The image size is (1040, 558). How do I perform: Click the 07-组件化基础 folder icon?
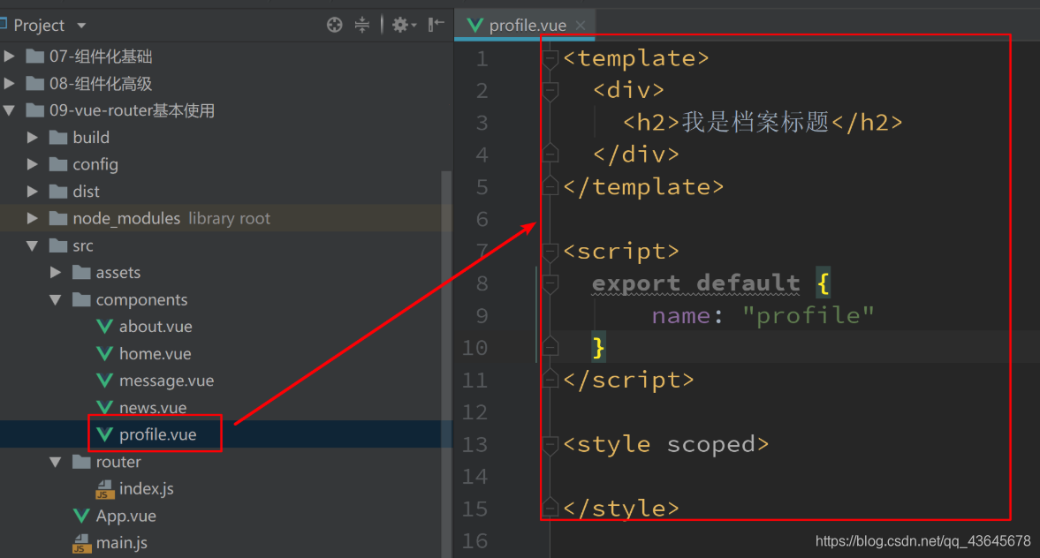pyautogui.click(x=35, y=57)
